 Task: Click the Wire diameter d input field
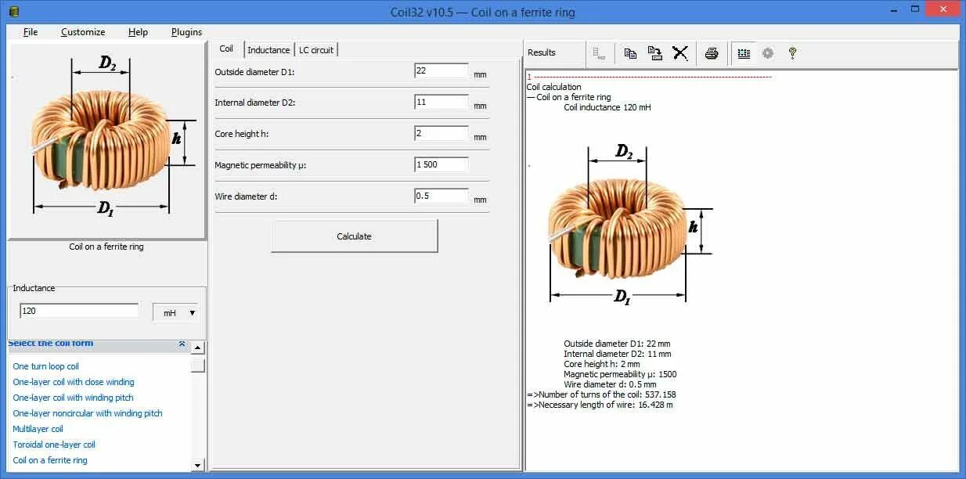tap(442, 196)
